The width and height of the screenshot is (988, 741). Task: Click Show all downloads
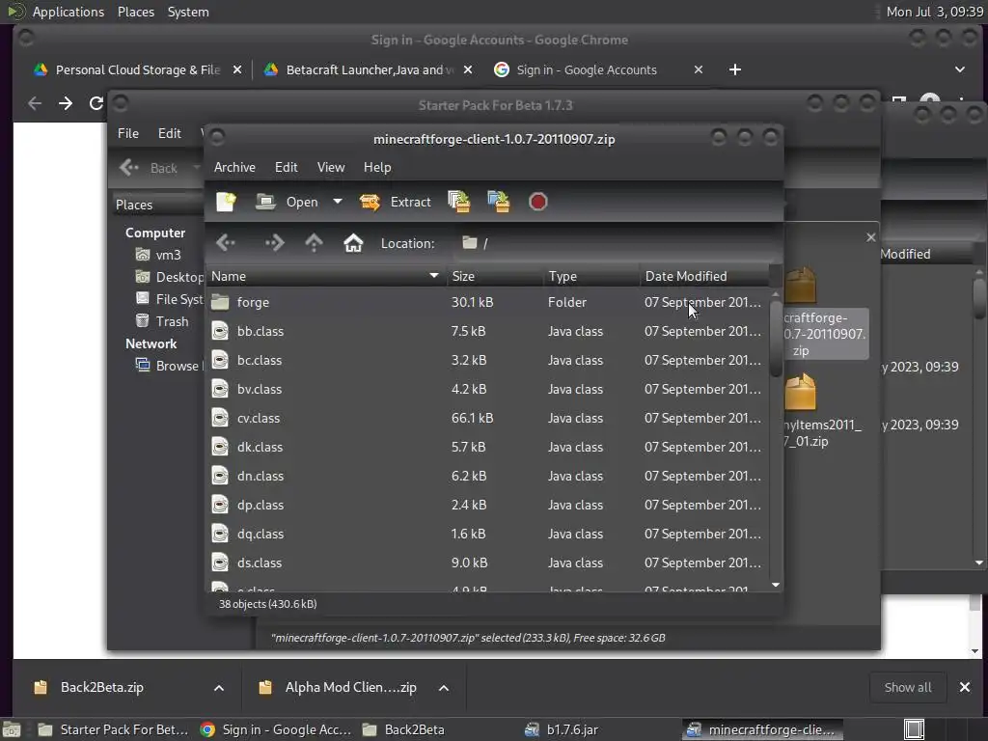(x=907, y=687)
